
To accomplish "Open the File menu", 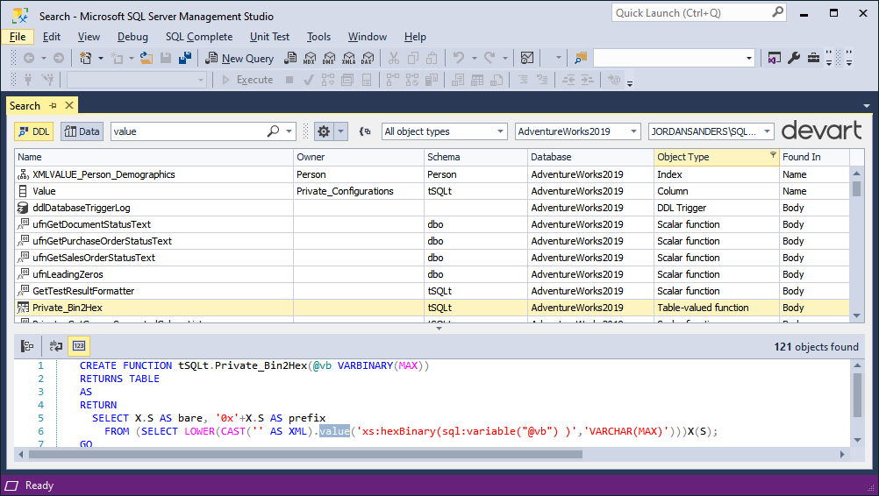I will point(18,37).
